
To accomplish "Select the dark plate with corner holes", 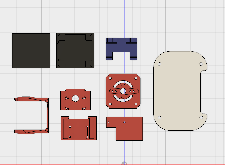I will coord(75,50).
